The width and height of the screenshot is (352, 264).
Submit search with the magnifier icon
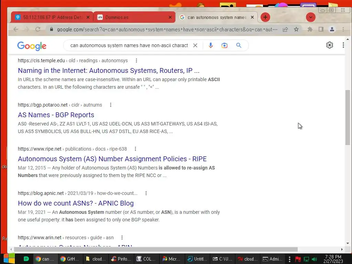[x=239, y=45]
